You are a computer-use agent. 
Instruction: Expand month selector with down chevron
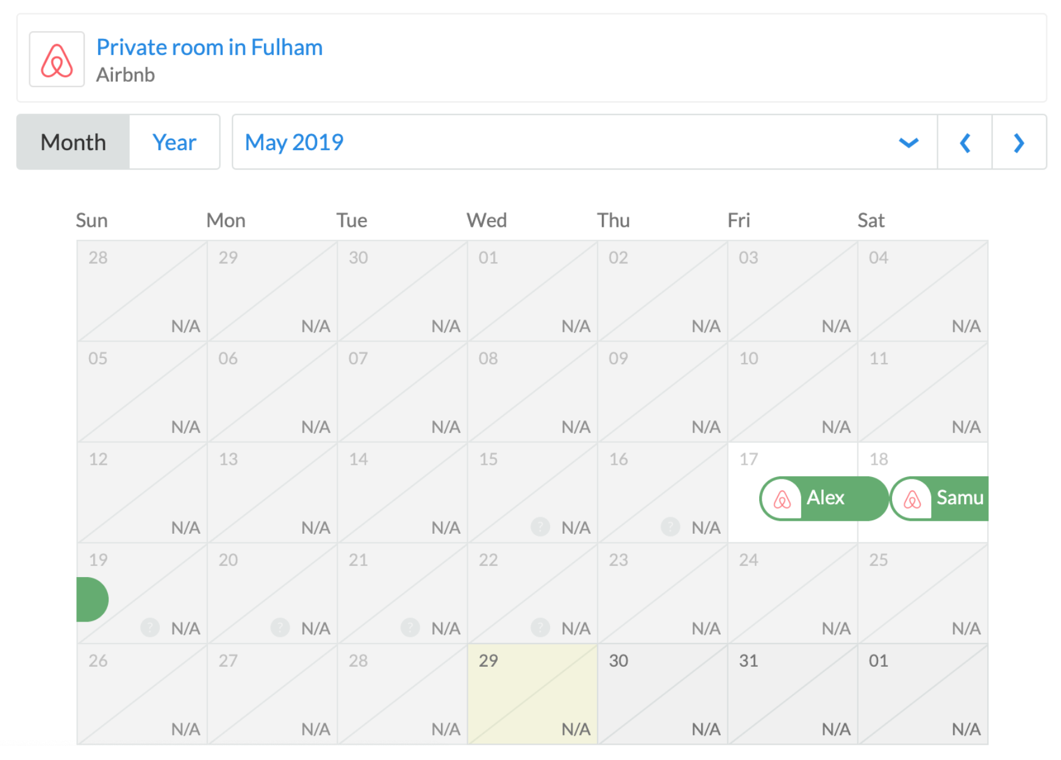909,143
